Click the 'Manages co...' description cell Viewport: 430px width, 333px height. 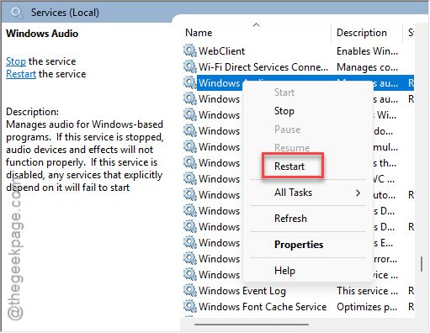[367, 67]
